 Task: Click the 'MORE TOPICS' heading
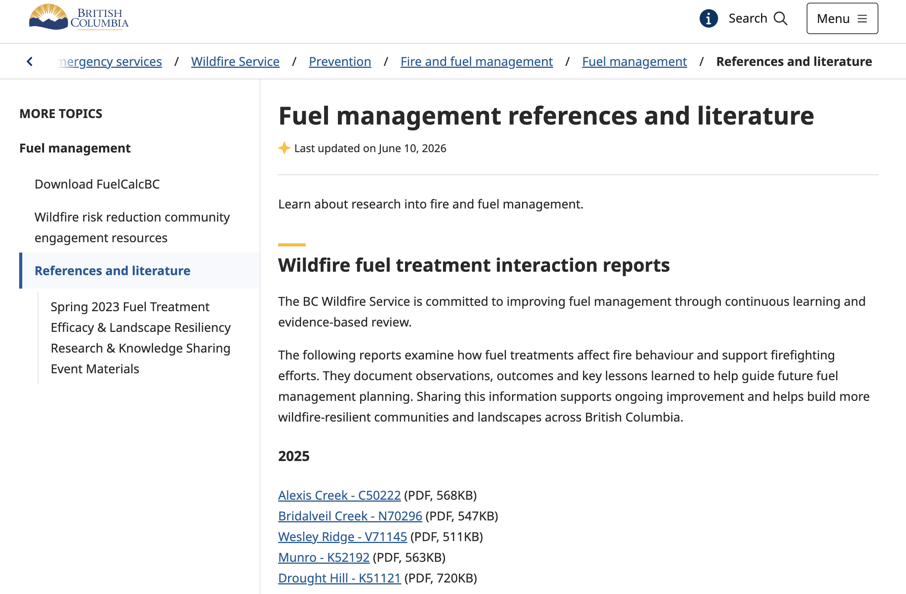[61, 113]
